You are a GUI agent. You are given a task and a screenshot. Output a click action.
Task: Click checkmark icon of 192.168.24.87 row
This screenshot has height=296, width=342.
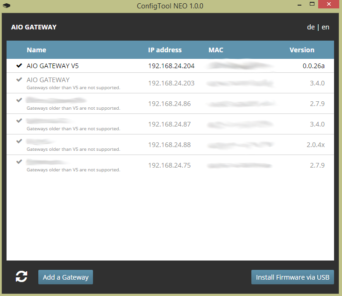pyautogui.click(x=19, y=120)
